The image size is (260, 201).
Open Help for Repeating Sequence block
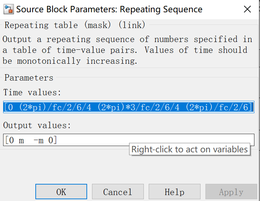pyautogui.click(x=174, y=192)
